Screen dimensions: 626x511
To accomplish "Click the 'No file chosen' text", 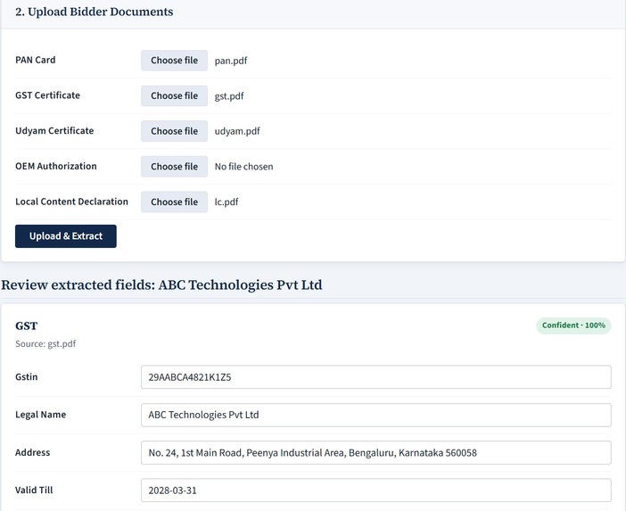I will pos(244,167).
